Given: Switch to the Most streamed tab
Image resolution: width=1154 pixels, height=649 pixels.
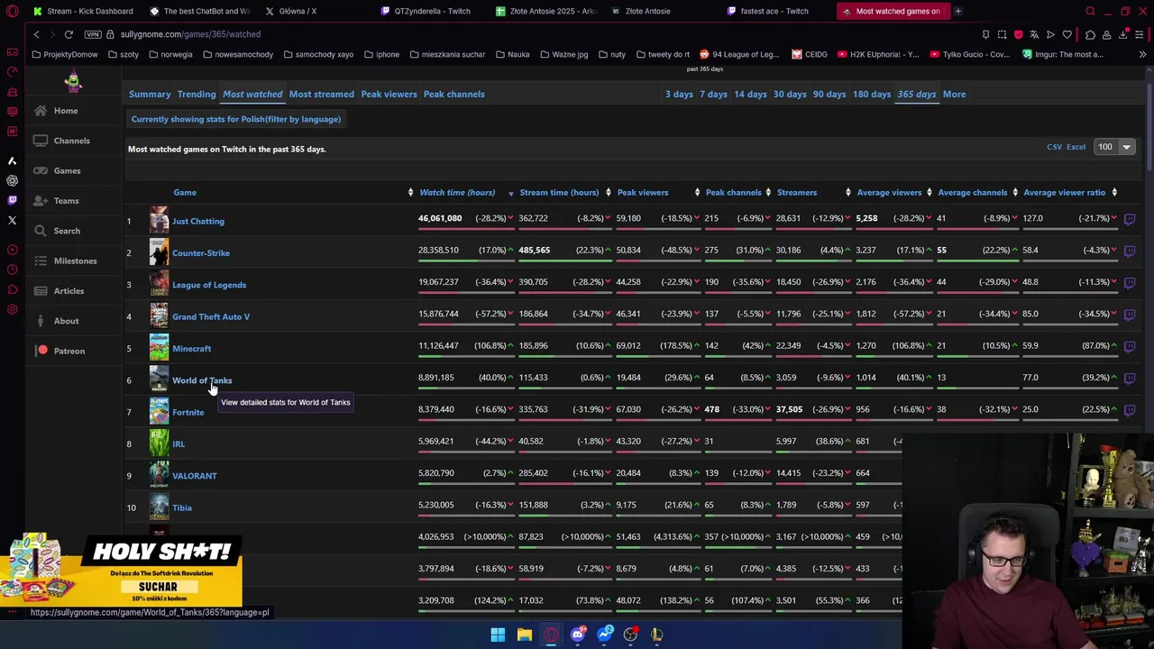Looking at the screenshot, I should click(x=321, y=94).
